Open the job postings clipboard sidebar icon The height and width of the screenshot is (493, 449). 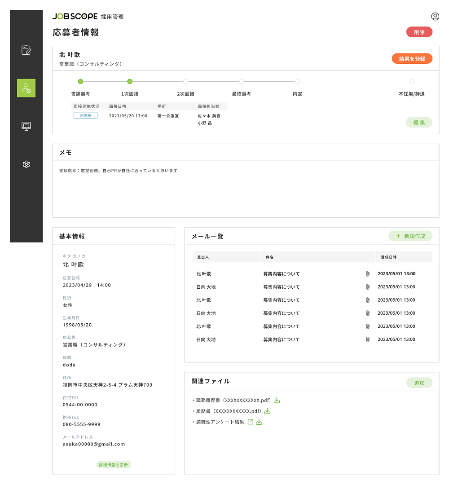coord(26,50)
